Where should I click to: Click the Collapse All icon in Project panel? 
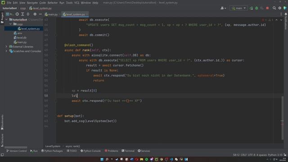point(28,14)
